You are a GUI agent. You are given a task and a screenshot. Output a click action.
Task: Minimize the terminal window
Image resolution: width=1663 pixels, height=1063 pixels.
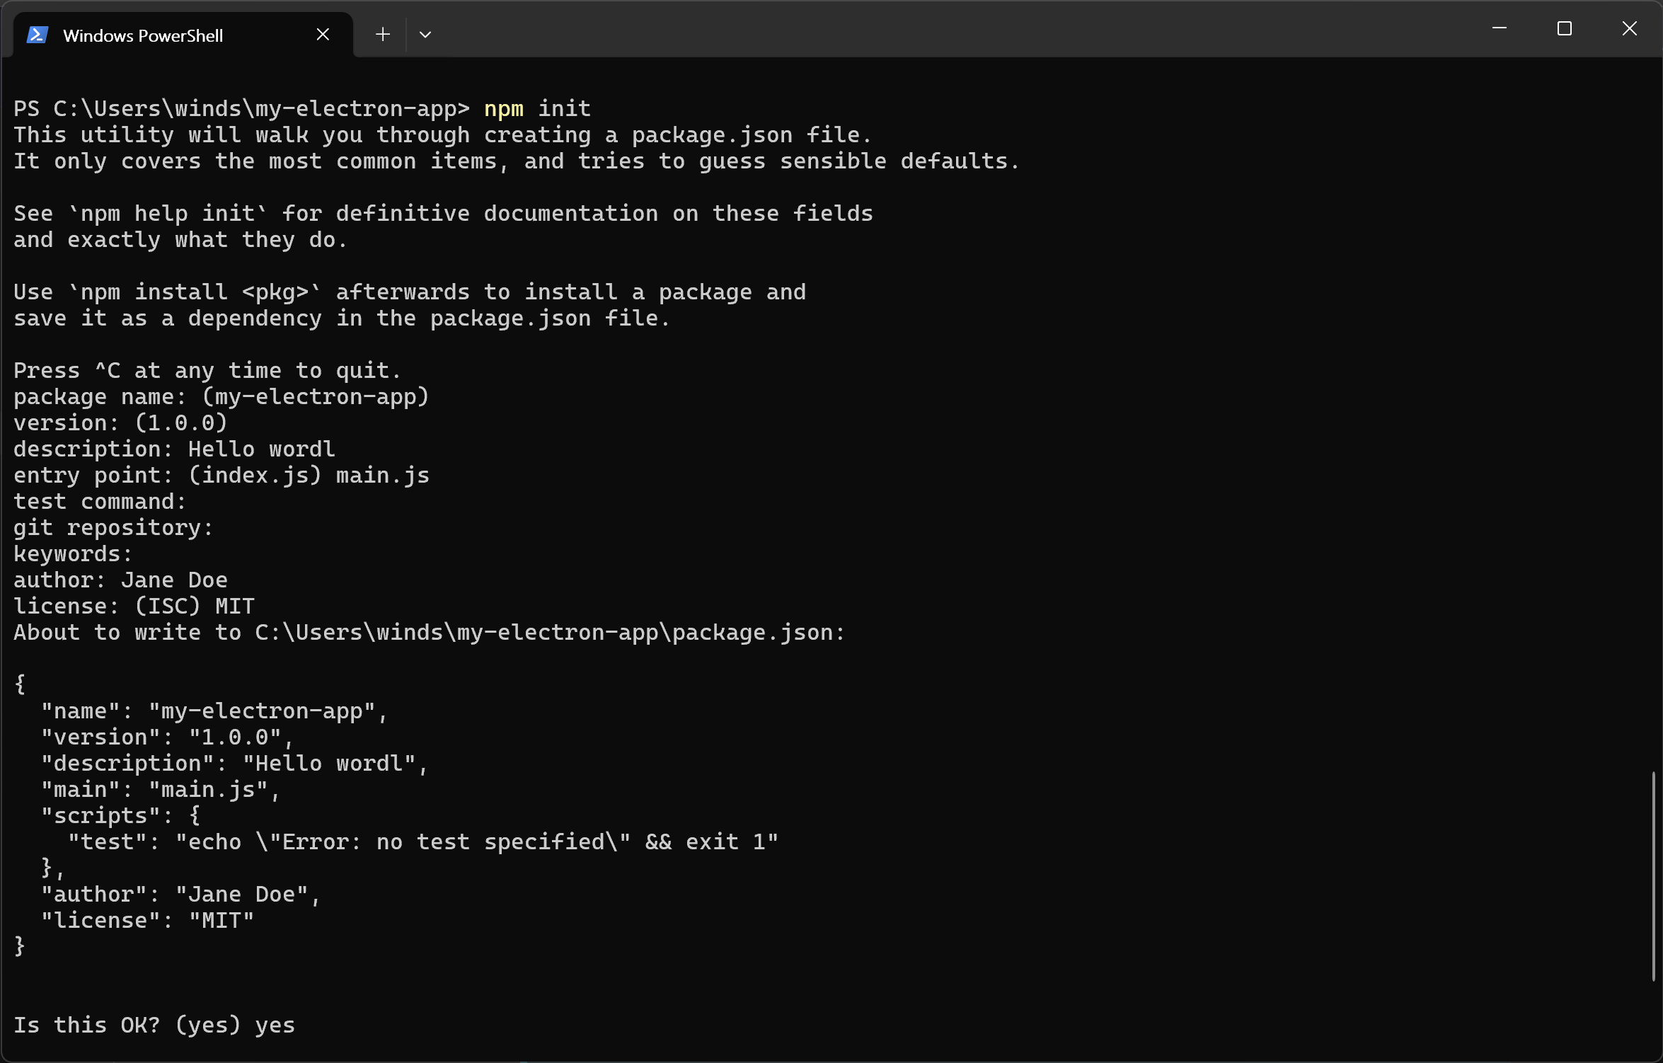click(x=1499, y=28)
